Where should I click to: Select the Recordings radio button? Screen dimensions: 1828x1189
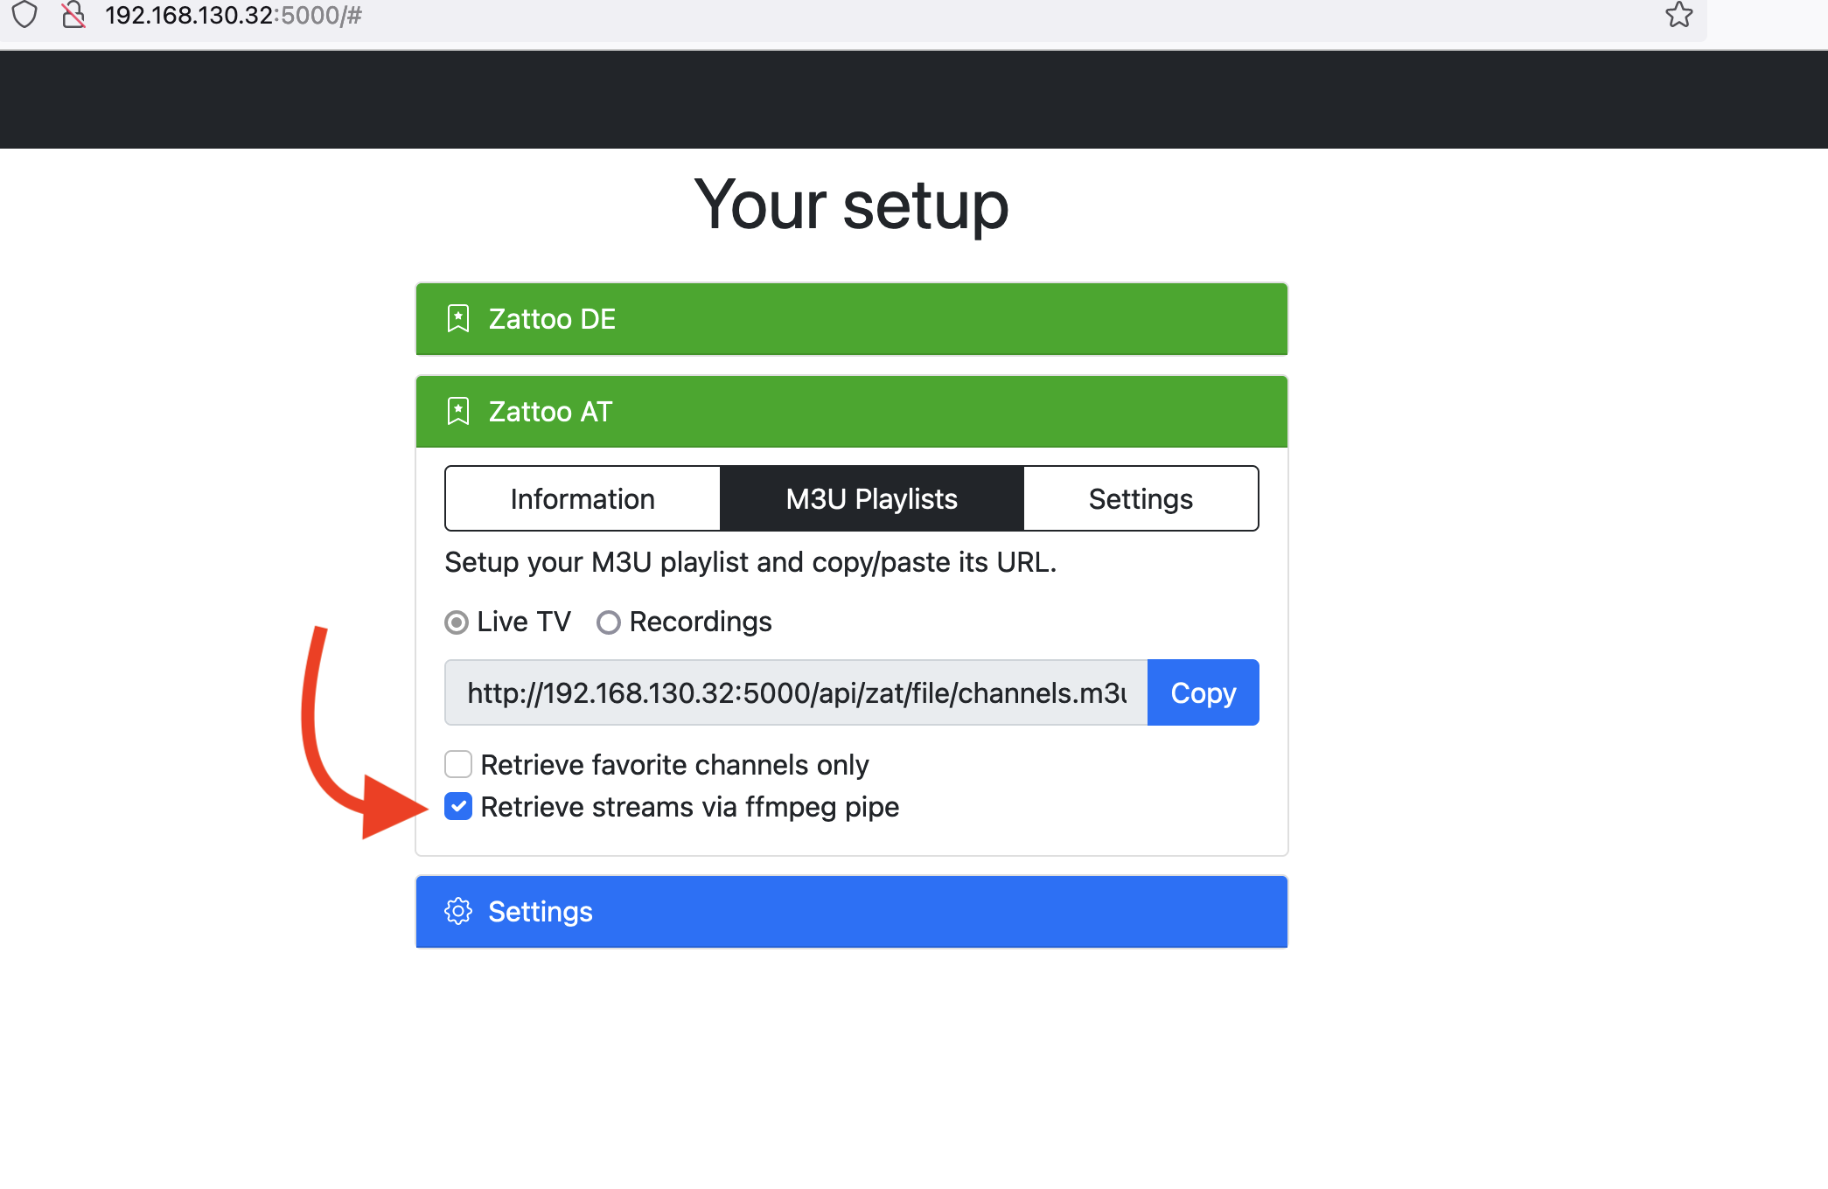tap(609, 622)
